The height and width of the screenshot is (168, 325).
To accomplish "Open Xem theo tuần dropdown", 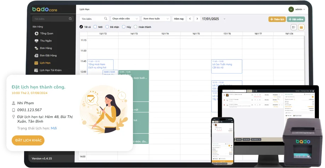I will (156, 19).
